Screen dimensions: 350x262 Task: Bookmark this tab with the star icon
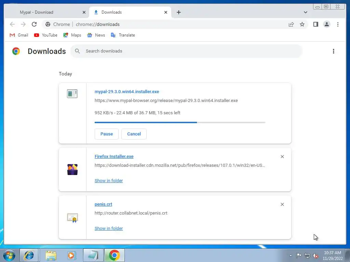coord(302,24)
